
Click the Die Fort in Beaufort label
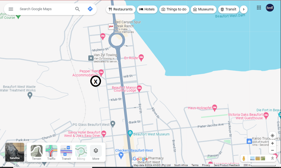click(x=269, y=110)
